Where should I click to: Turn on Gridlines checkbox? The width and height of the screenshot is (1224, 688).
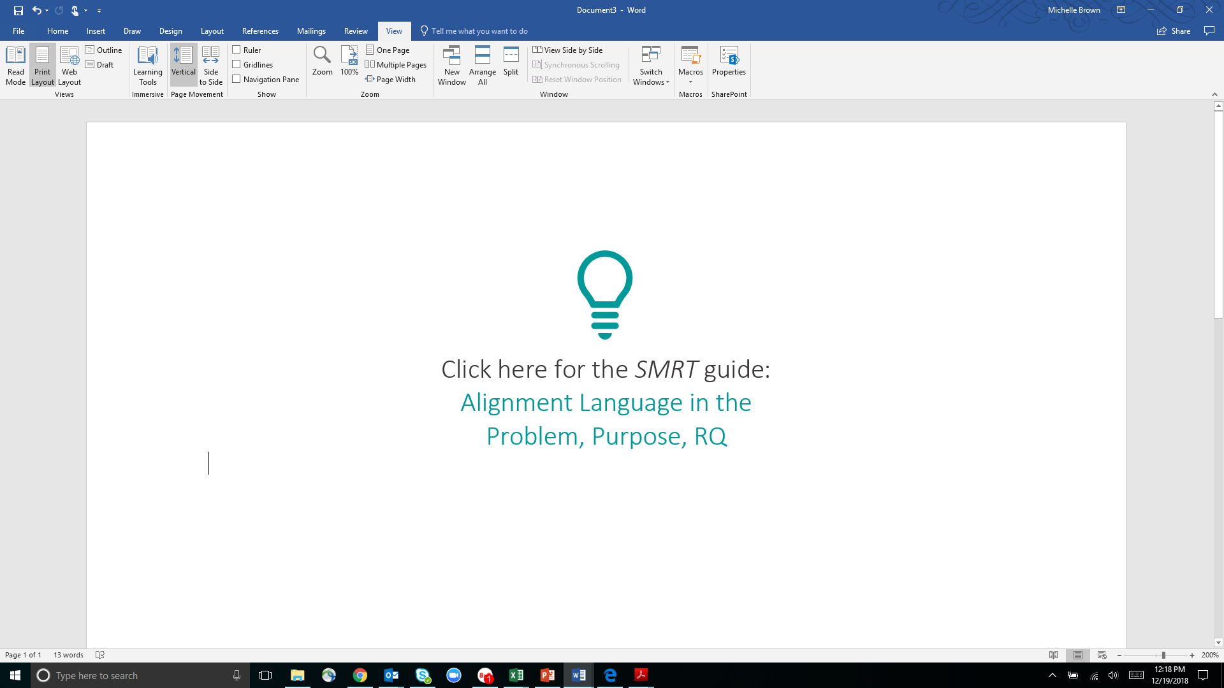click(237, 64)
